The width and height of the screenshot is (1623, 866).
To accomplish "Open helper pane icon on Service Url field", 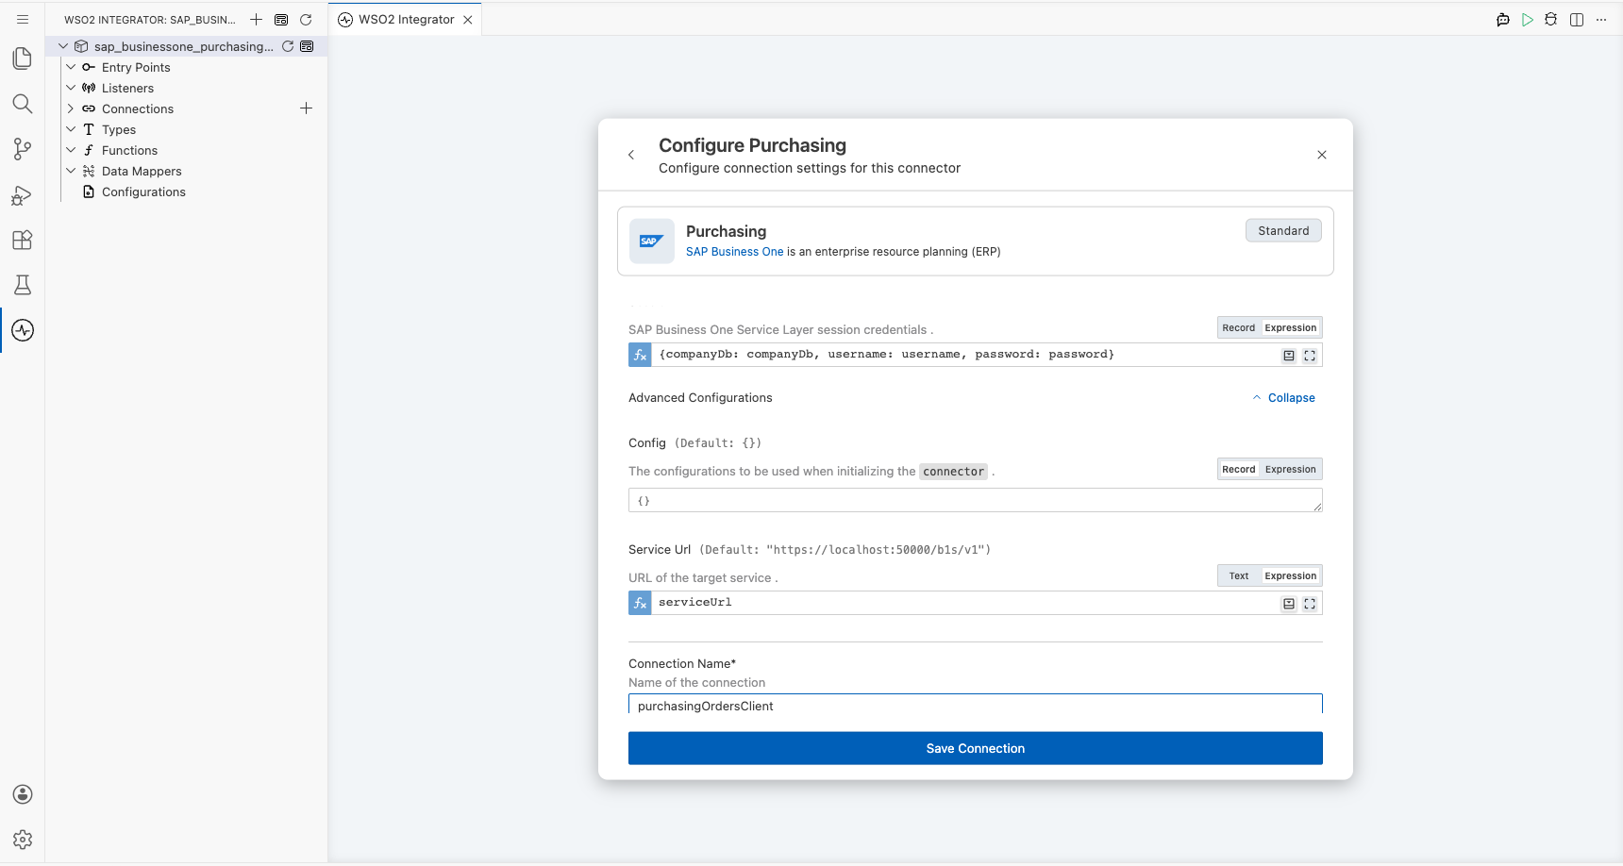I will pyautogui.click(x=1289, y=604).
